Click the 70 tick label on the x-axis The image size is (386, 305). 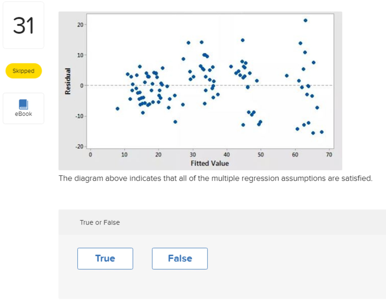point(329,155)
